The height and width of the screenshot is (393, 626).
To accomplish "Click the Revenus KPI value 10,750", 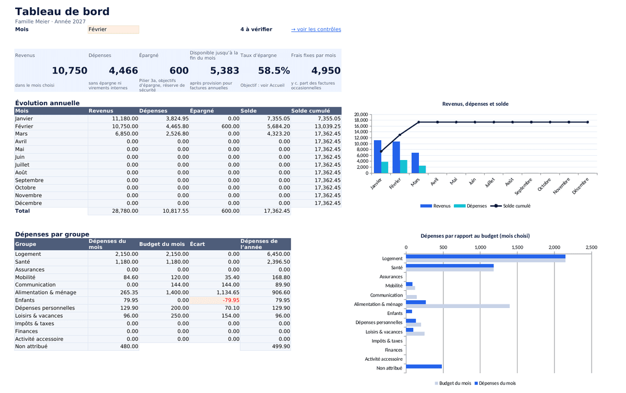I will point(69,70).
